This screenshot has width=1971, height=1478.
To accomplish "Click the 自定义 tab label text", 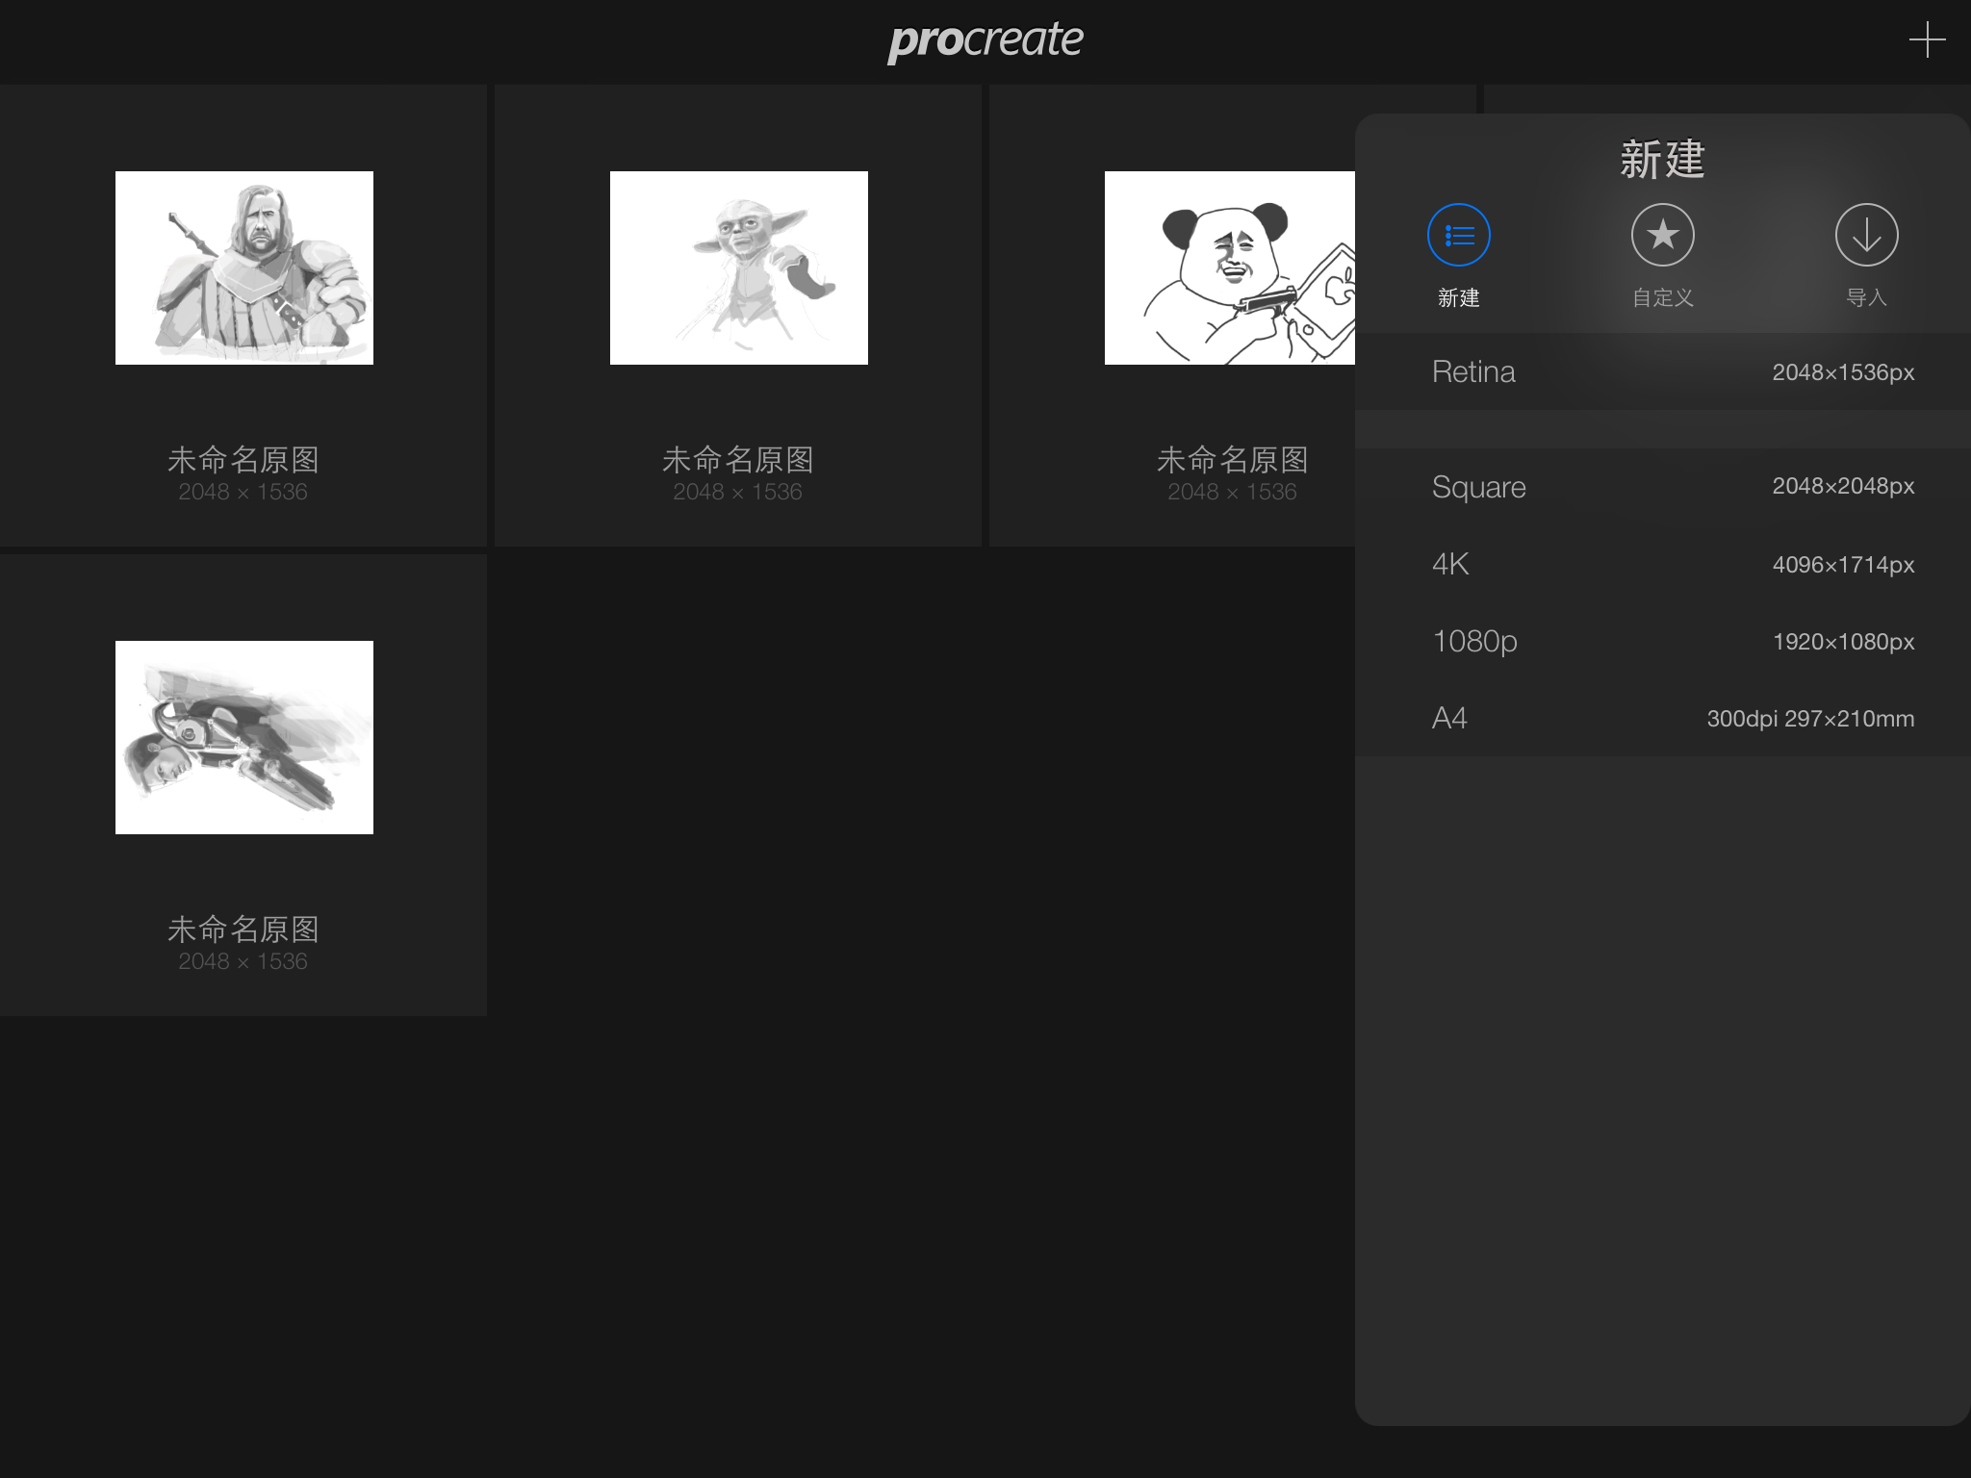I will click(x=1662, y=298).
